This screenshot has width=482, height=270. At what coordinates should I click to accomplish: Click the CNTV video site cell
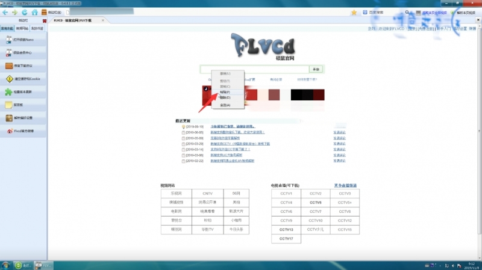207,194
